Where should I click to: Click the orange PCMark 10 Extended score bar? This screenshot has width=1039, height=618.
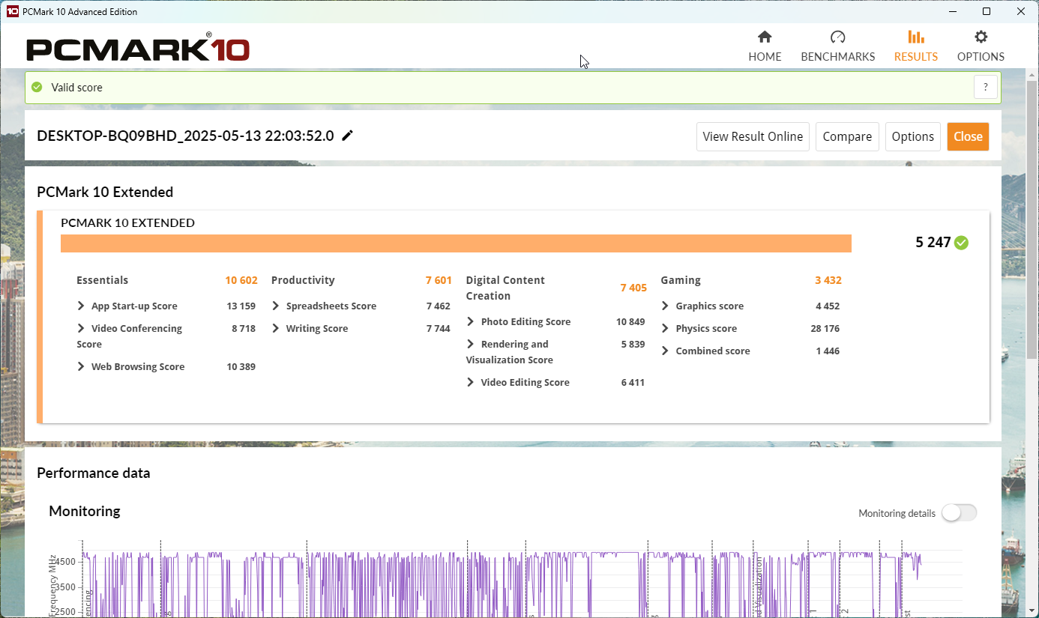pos(455,243)
